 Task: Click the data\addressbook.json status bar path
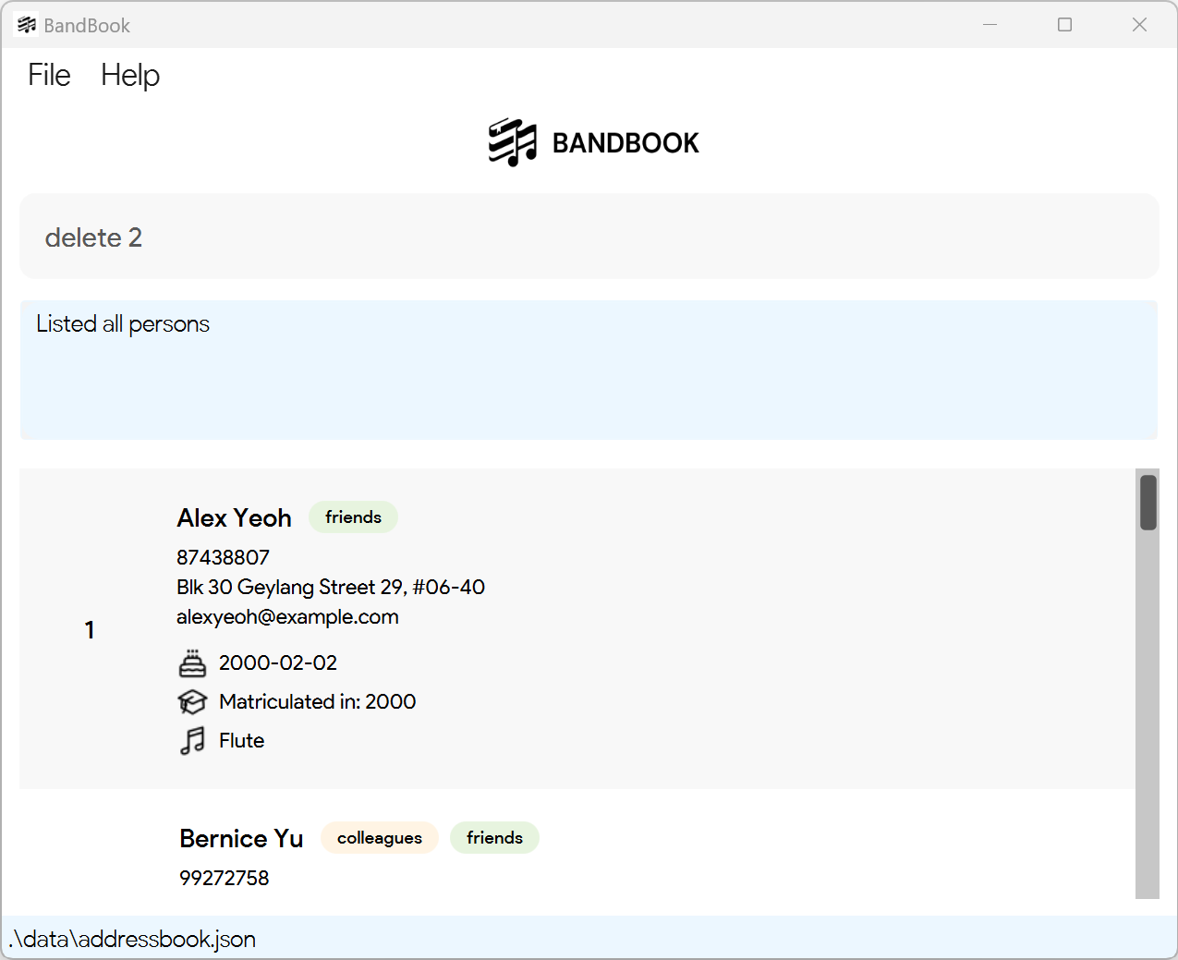[132, 939]
